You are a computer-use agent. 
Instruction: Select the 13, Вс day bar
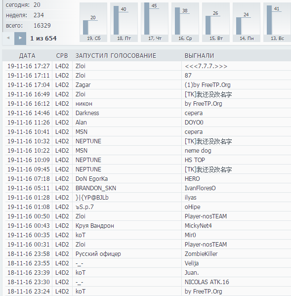277,22
